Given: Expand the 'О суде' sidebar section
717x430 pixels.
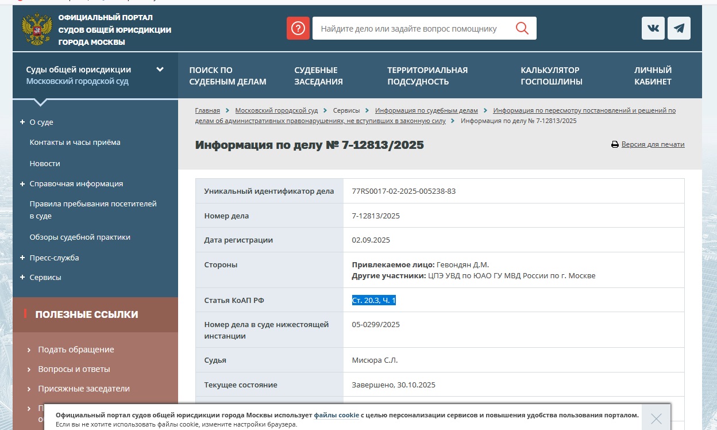Looking at the screenshot, I should pyautogui.click(x=22, y=122).
